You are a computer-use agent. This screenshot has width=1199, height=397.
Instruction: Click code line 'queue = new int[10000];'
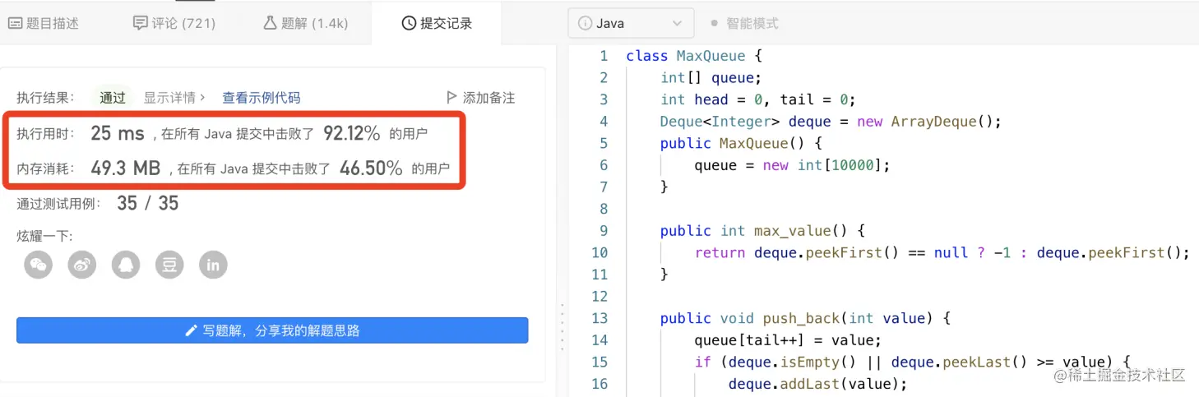792,165
